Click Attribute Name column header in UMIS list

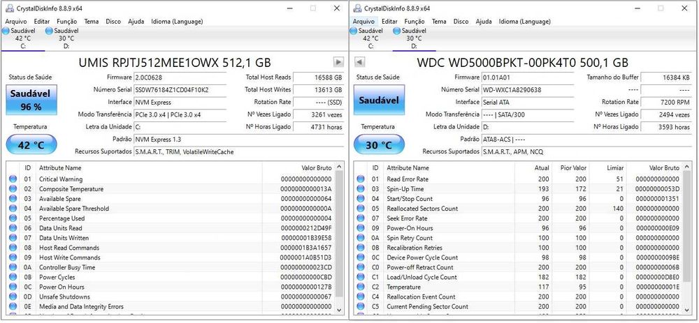[x=149, y=167]
